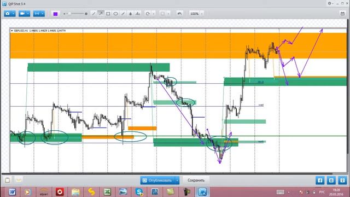Share the screenshot to Facebook
This screenshot has height=197, width=350.
click(320, 180)
